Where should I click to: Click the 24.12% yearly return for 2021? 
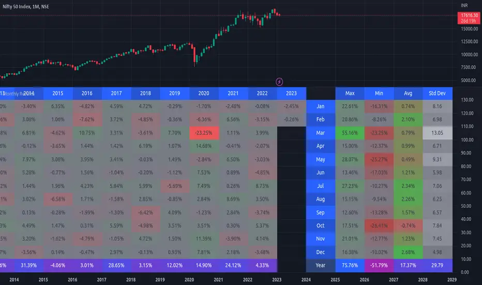coord(233,265)
